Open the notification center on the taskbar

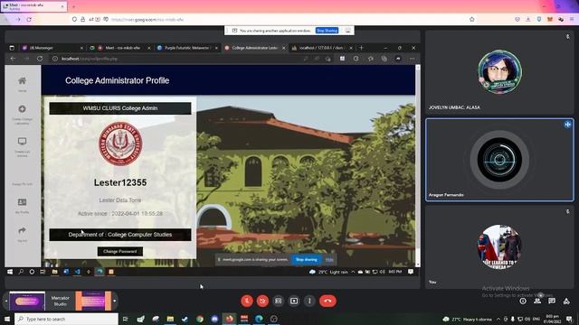[x=569, y=319]
